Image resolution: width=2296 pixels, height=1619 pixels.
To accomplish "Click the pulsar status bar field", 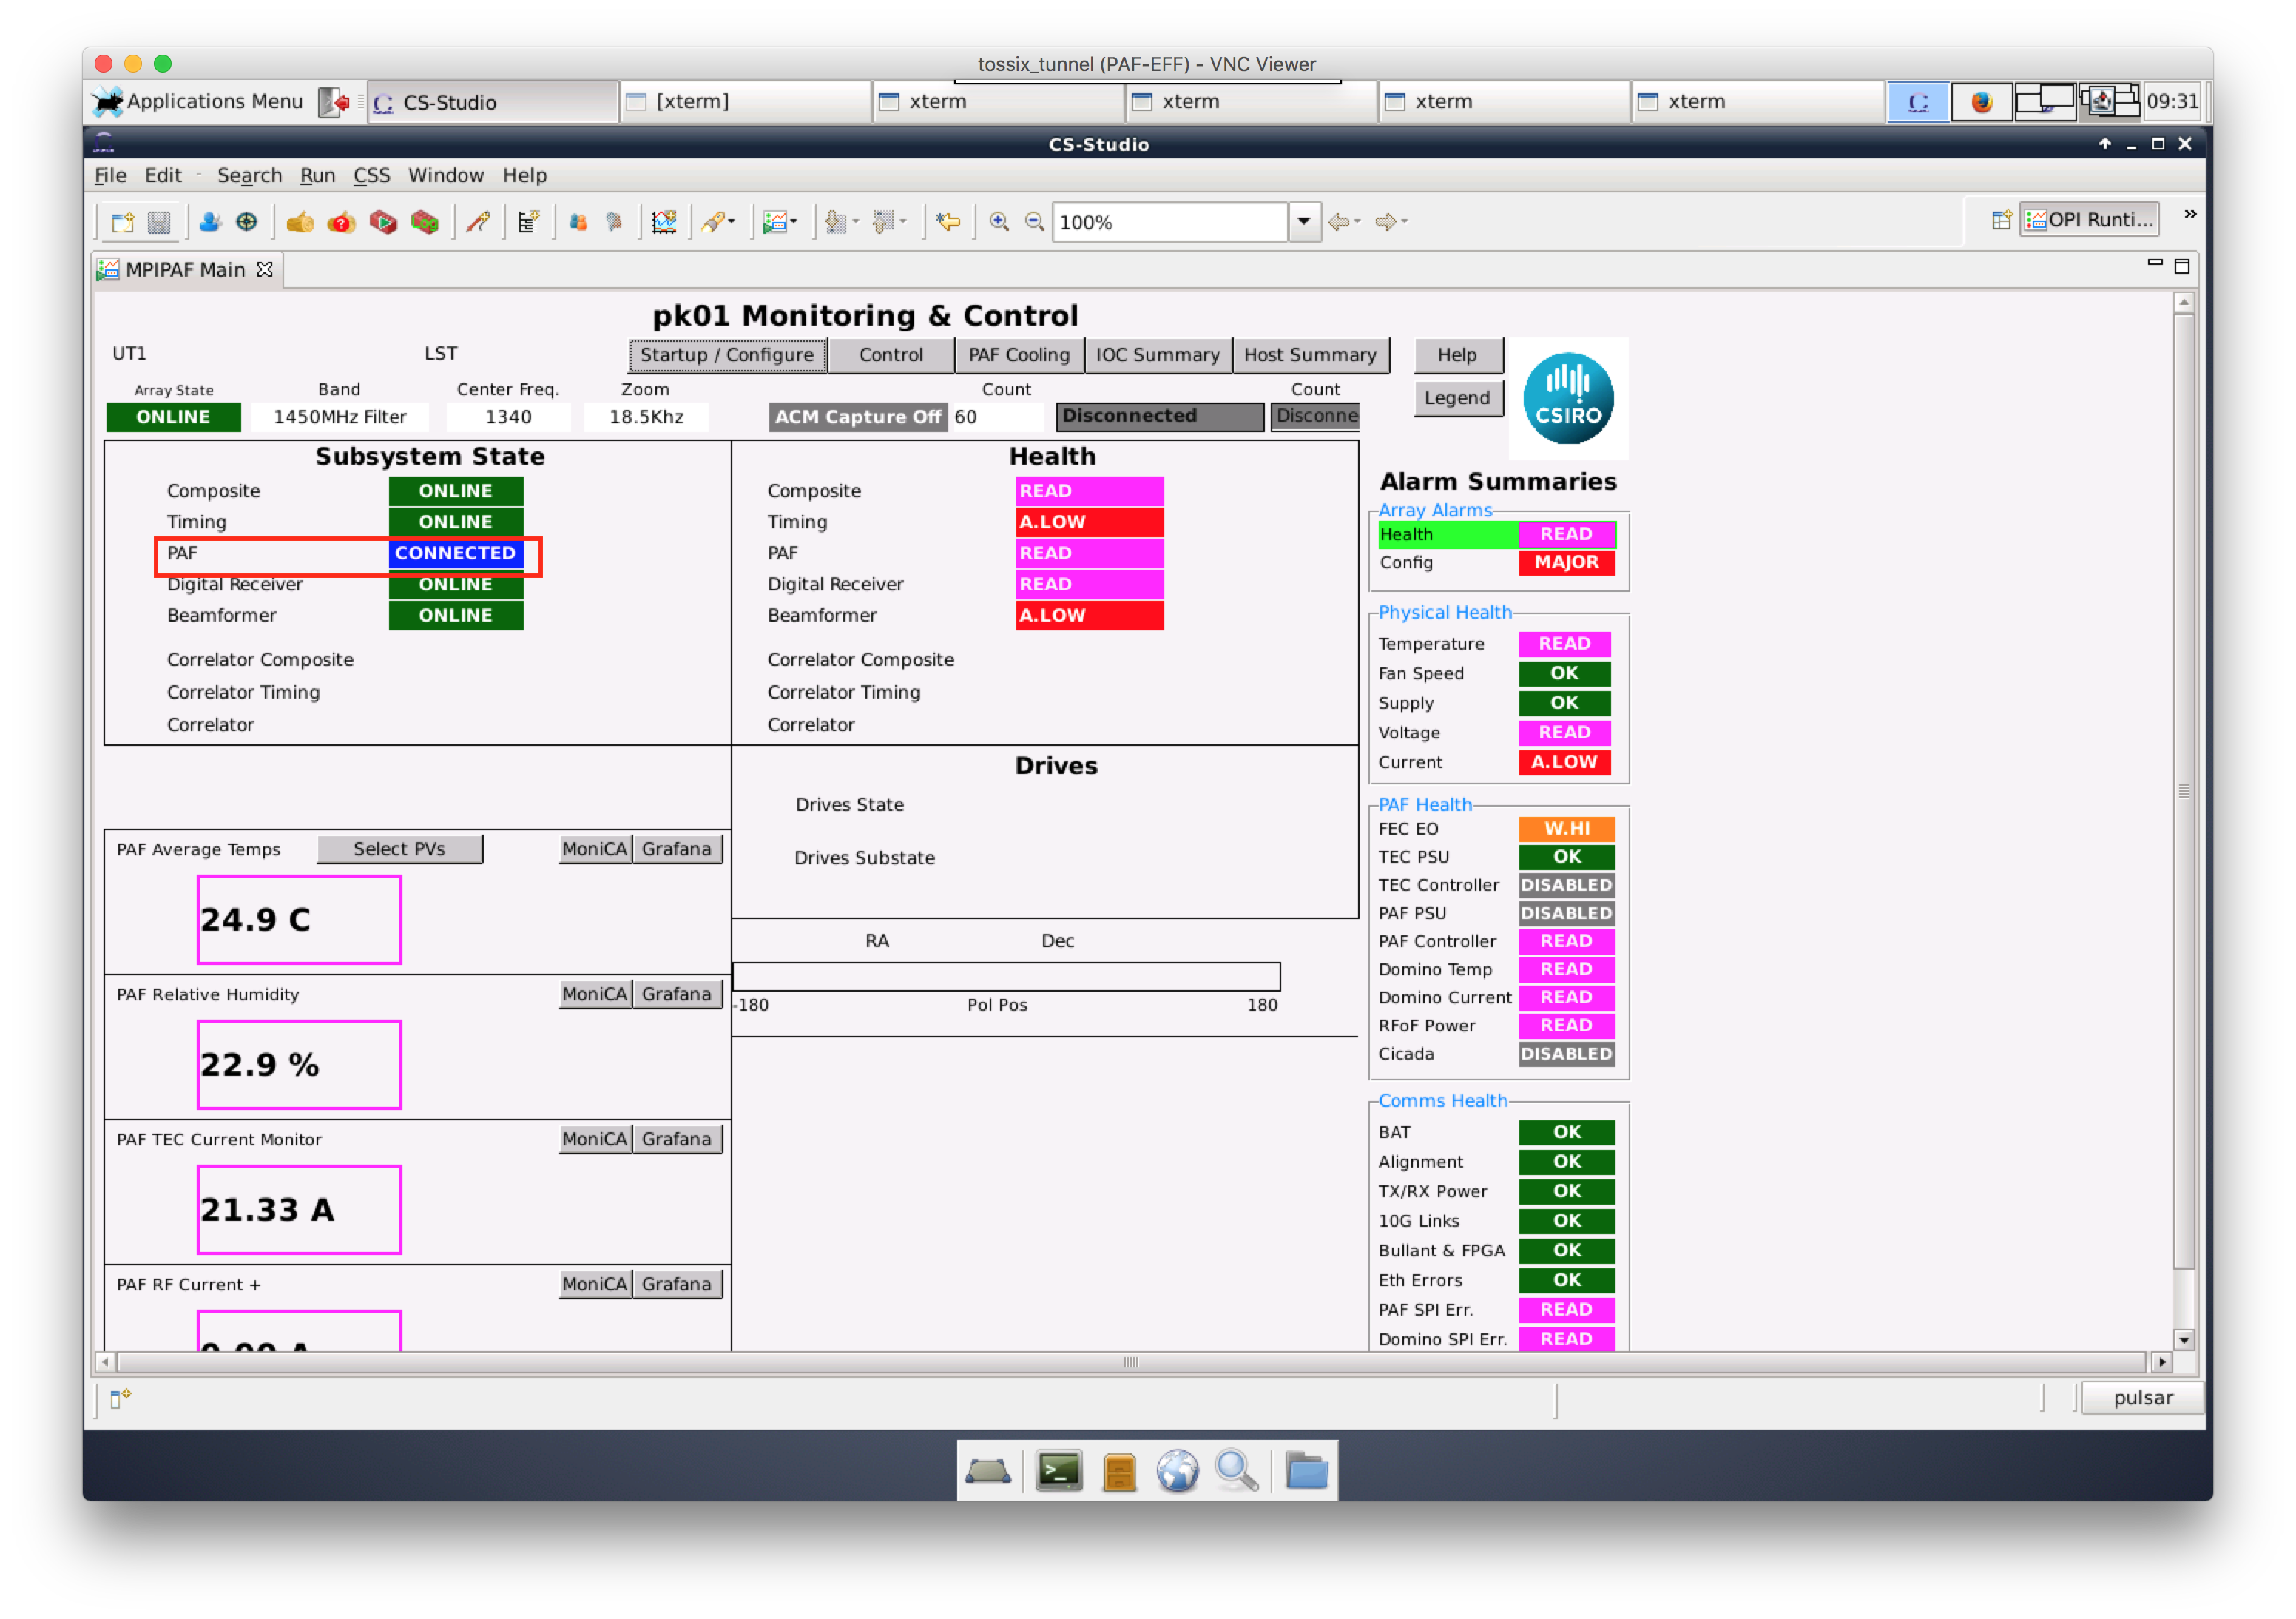I will (x=2142, y=1398).
